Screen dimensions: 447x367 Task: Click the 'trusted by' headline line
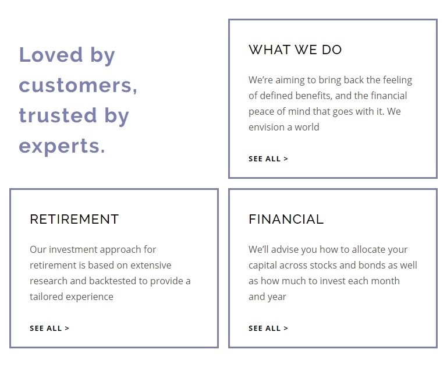(74, 115)
